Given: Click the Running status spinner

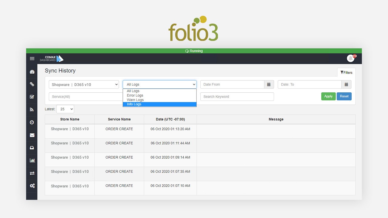Looking at the screenshot, I should pos(187,51).
